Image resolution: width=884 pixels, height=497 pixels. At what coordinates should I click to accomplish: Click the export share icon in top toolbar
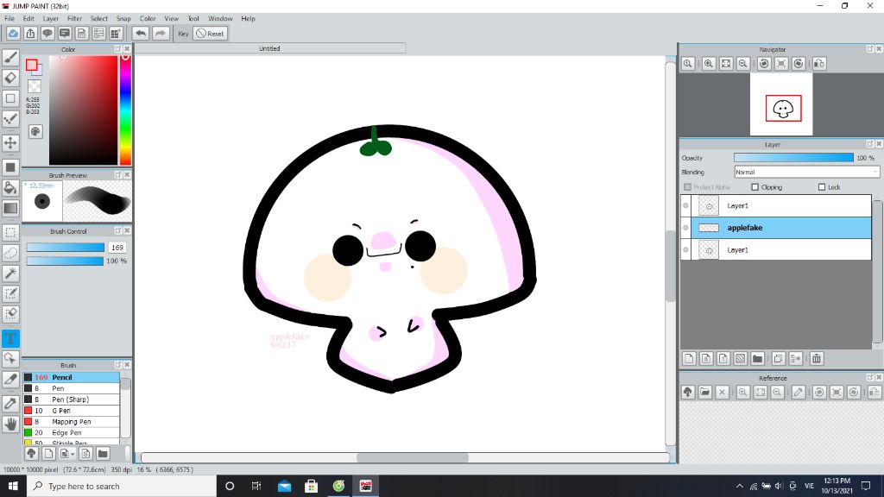click(30, 34)
